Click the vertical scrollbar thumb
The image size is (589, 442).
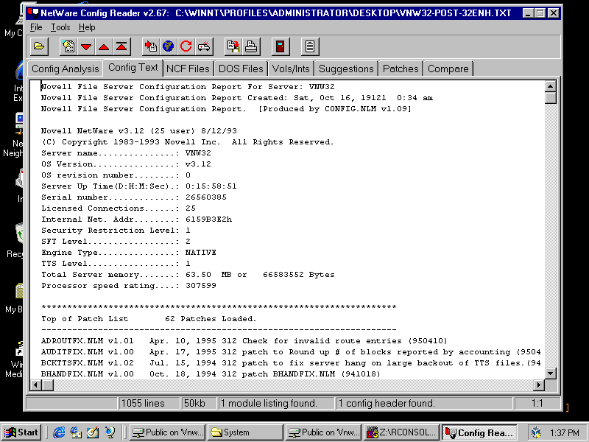pos(550,98)
